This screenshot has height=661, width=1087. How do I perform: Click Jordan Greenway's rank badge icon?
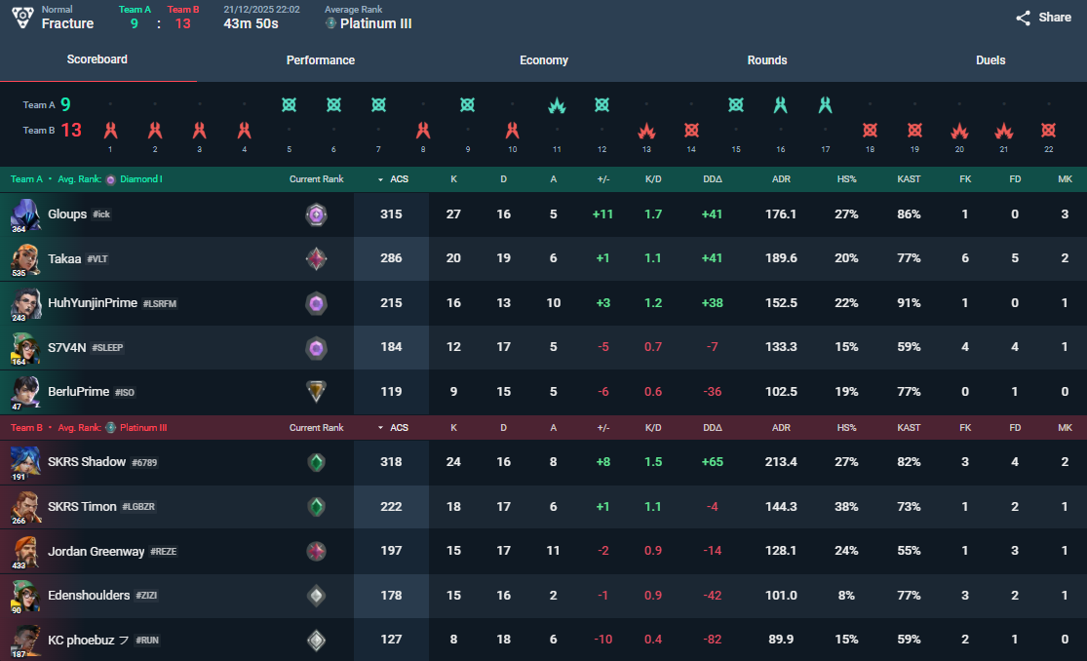tap(316, 551)
